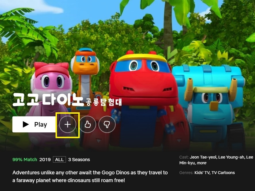Click the 2019 release year

click(x=45, y=159)
